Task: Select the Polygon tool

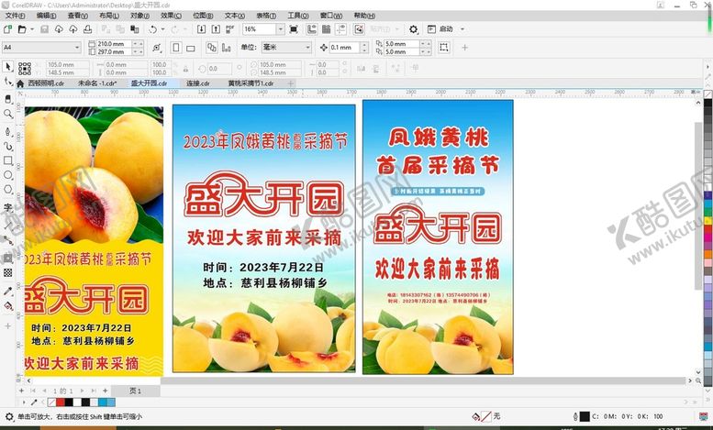Action: [x=7, y=189]
